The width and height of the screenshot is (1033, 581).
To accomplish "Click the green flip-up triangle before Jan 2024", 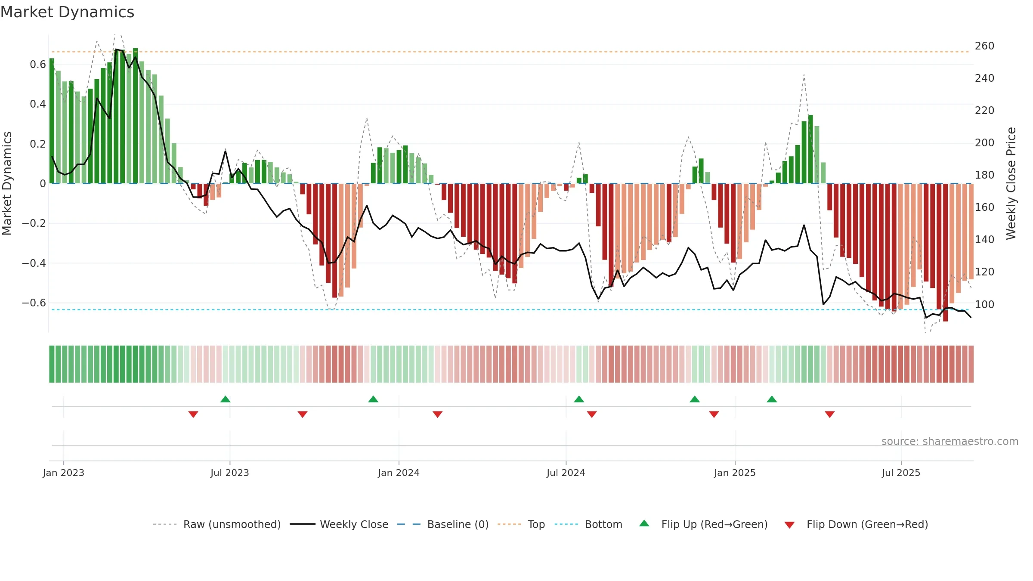I will (x=373, y=399).
